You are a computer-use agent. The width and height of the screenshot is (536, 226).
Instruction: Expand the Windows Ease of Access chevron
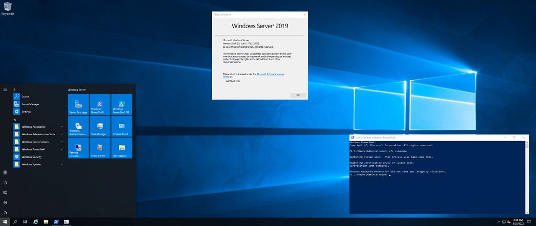pos(61,142)
